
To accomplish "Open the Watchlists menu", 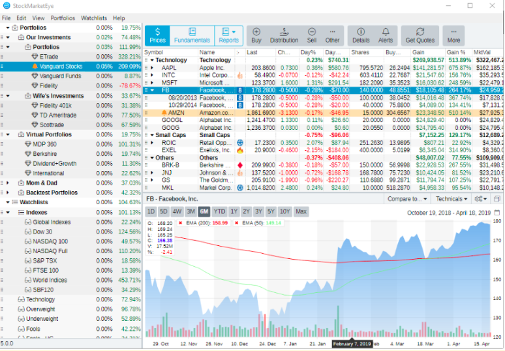I will [94, 18].
